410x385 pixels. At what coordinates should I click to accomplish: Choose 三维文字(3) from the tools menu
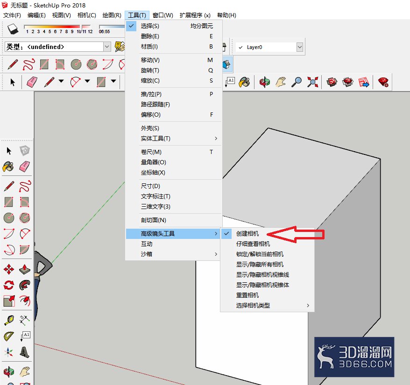[174, 206]
